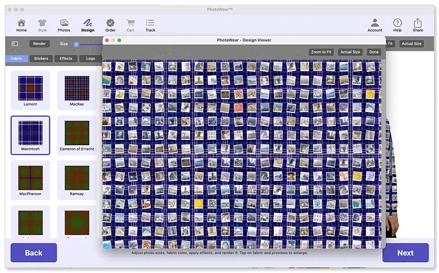
Task: Open the Photos toolbar icon
Action: pyautogui.click(x=64, y=25)
